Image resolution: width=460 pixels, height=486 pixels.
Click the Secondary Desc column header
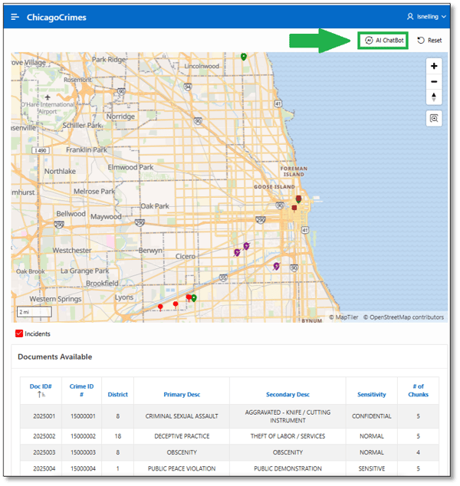point(287,395)
